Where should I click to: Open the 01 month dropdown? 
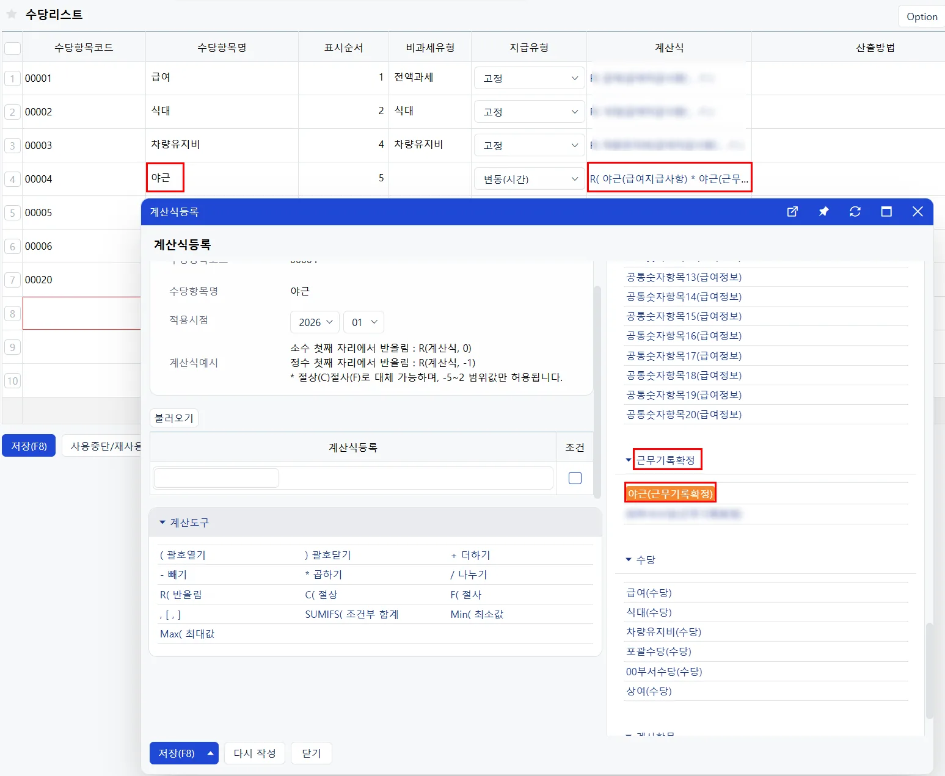[x=364, y=322]
